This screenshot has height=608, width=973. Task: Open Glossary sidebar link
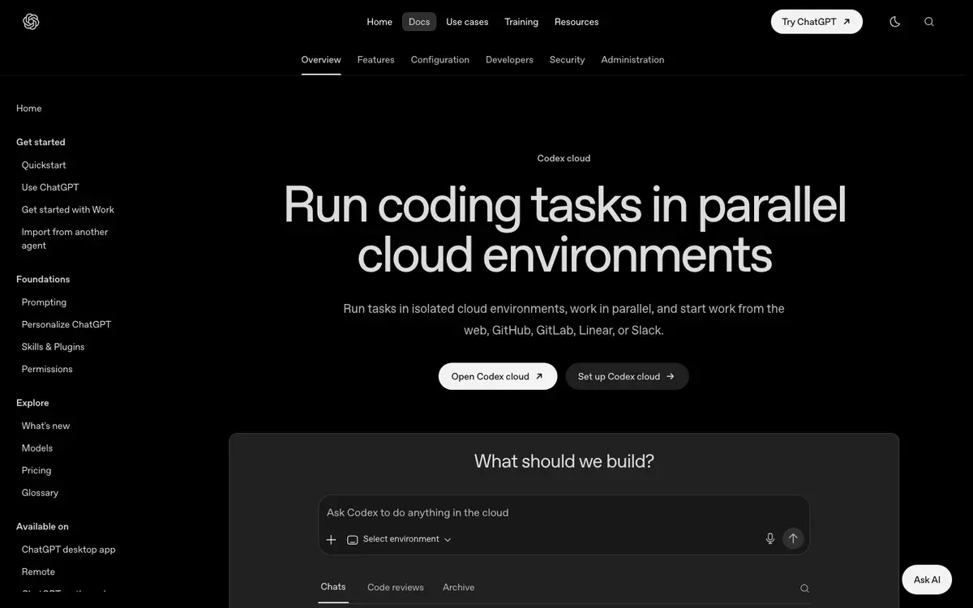coord(40,493)
